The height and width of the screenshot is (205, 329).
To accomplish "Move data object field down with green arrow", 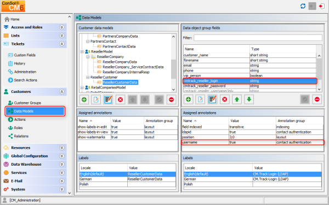I will pos(249,99).
